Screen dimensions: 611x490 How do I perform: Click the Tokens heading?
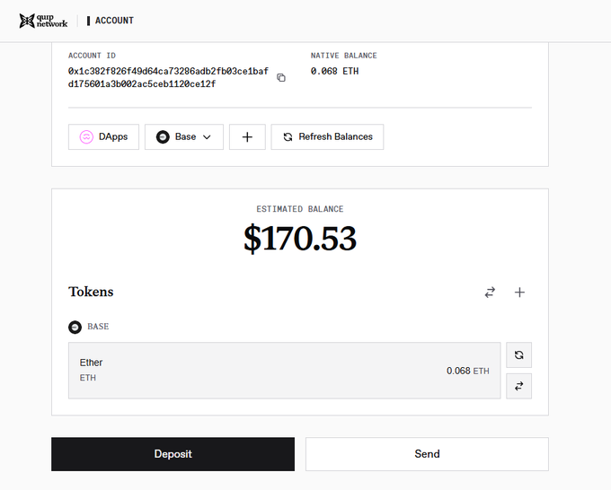[91, 292]
